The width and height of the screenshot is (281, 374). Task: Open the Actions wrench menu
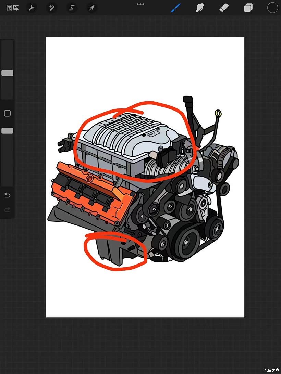(x=32, y=8)
